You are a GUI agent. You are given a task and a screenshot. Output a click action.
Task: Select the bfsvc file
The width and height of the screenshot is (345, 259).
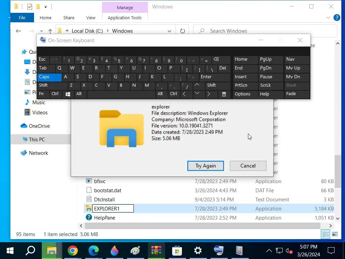pos(100,181)
